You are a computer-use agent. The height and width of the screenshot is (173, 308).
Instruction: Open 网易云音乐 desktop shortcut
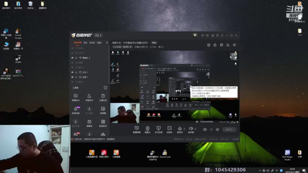click(x=104, y=154)
